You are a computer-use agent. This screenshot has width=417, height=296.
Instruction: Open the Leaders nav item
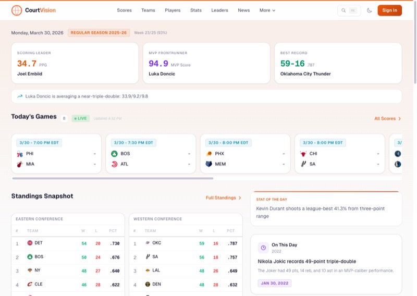[219, 10]
